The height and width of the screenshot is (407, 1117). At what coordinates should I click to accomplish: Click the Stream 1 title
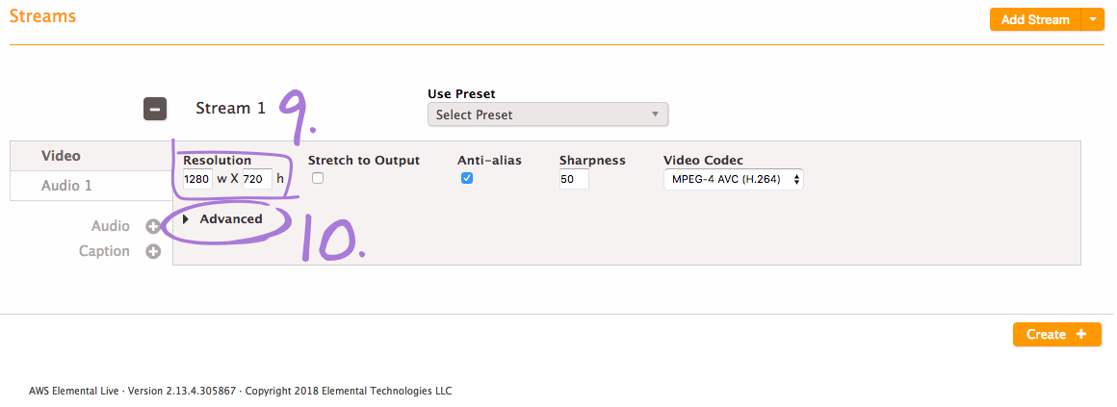pyautogui.click(x=230, y=109)
